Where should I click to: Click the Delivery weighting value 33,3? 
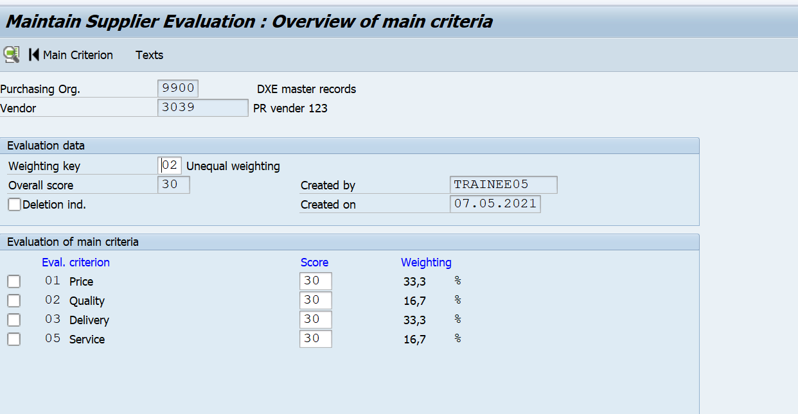coord(414,320)
